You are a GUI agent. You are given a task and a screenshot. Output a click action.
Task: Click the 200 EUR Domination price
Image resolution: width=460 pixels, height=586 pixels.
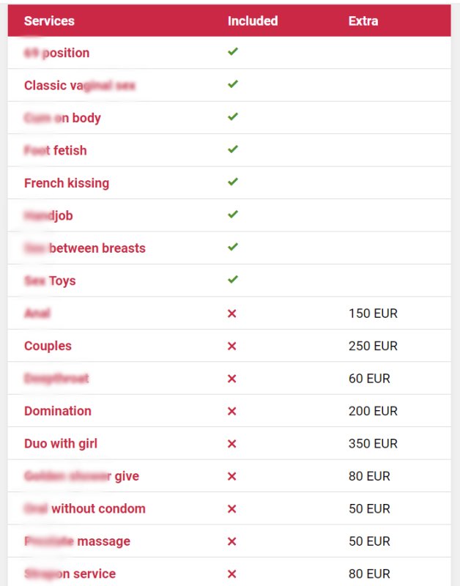[373, 411]
